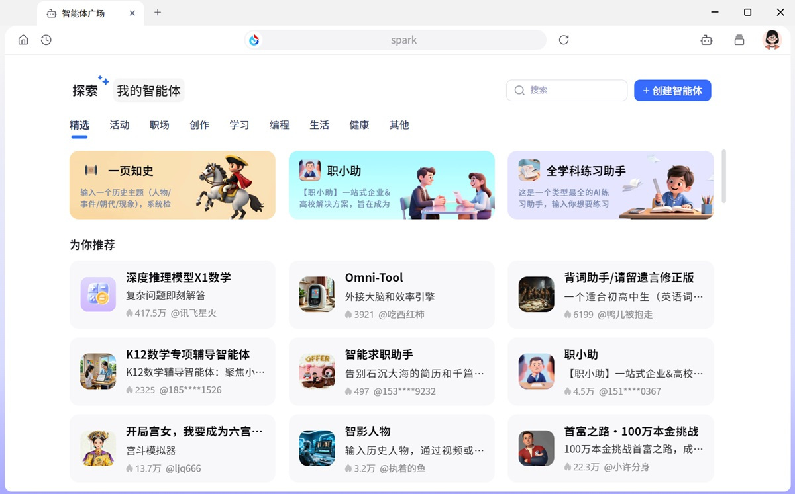Select the 健康 category
795x494 pixels.
pyautogui.click(x=359, y=124)
